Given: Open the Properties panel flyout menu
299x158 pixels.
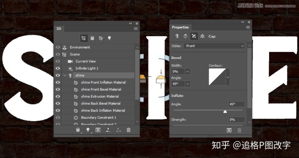Looking at the screenshot, I should tap(248, 27).
